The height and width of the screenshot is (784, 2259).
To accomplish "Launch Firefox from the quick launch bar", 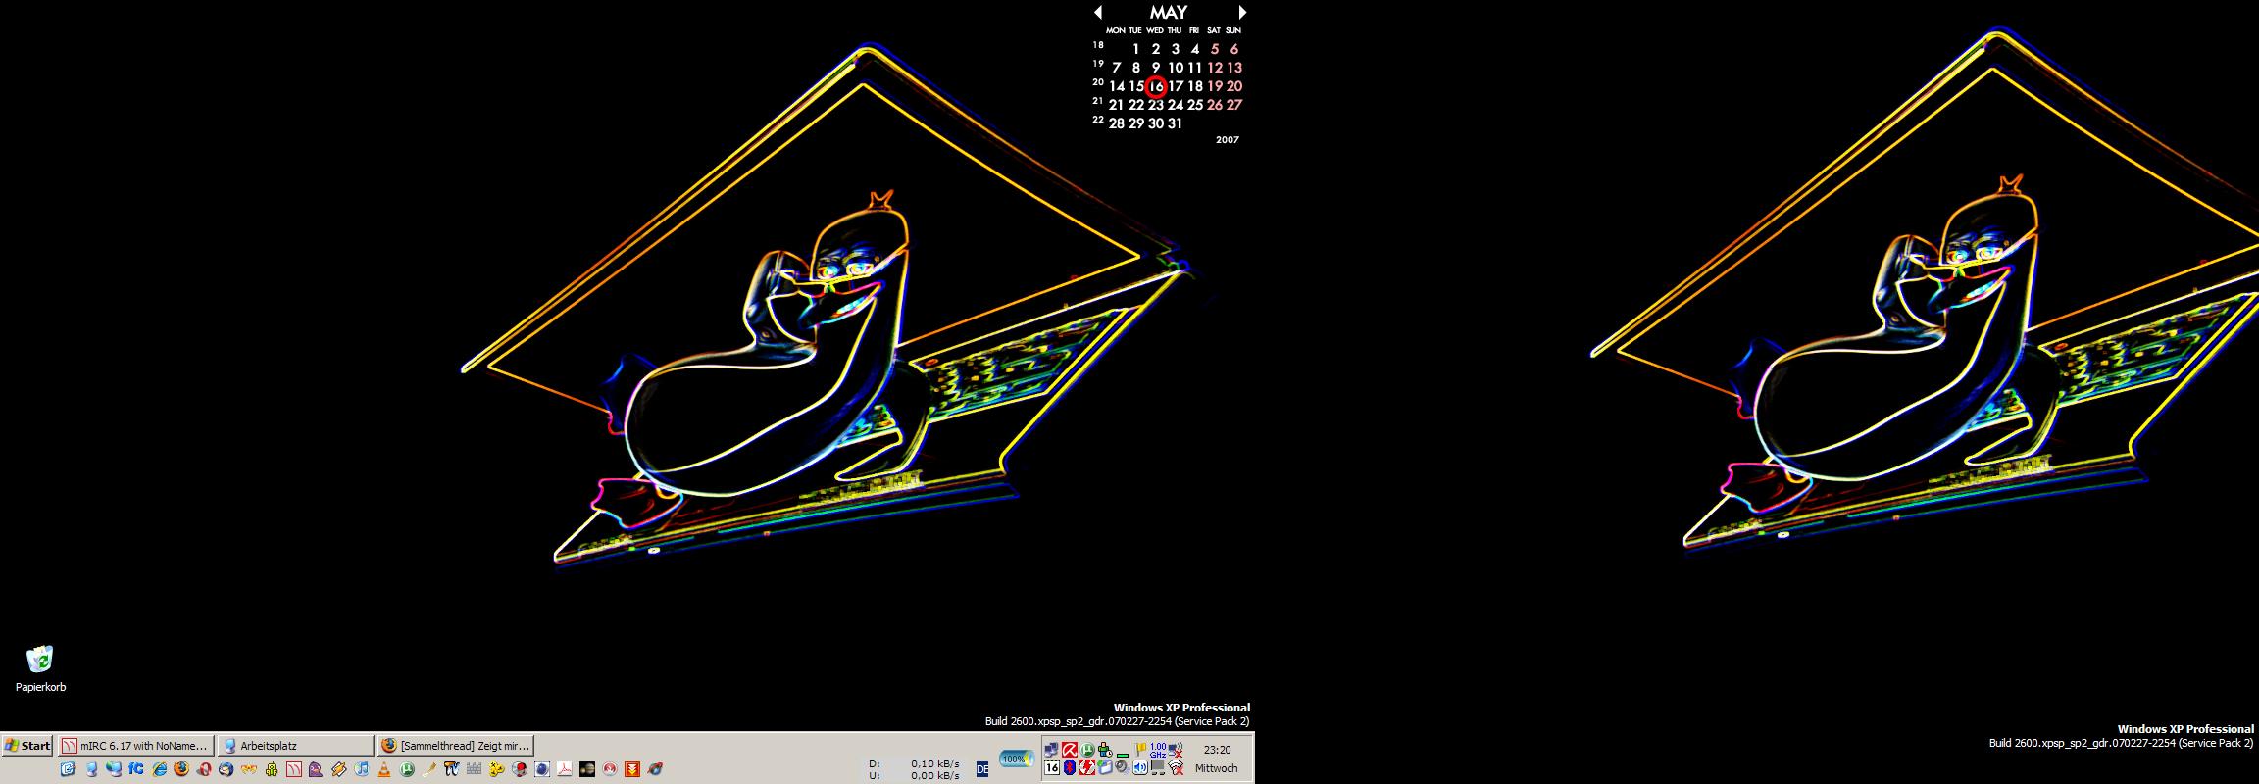I will 181,769.
